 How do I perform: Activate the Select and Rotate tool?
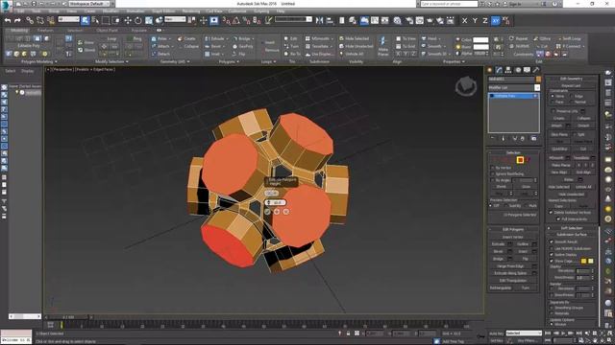[138, 21]
